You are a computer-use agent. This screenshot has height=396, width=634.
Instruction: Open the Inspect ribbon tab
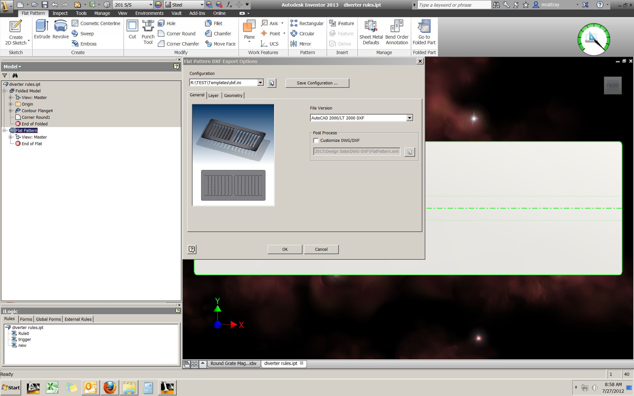tap(60, 13)
